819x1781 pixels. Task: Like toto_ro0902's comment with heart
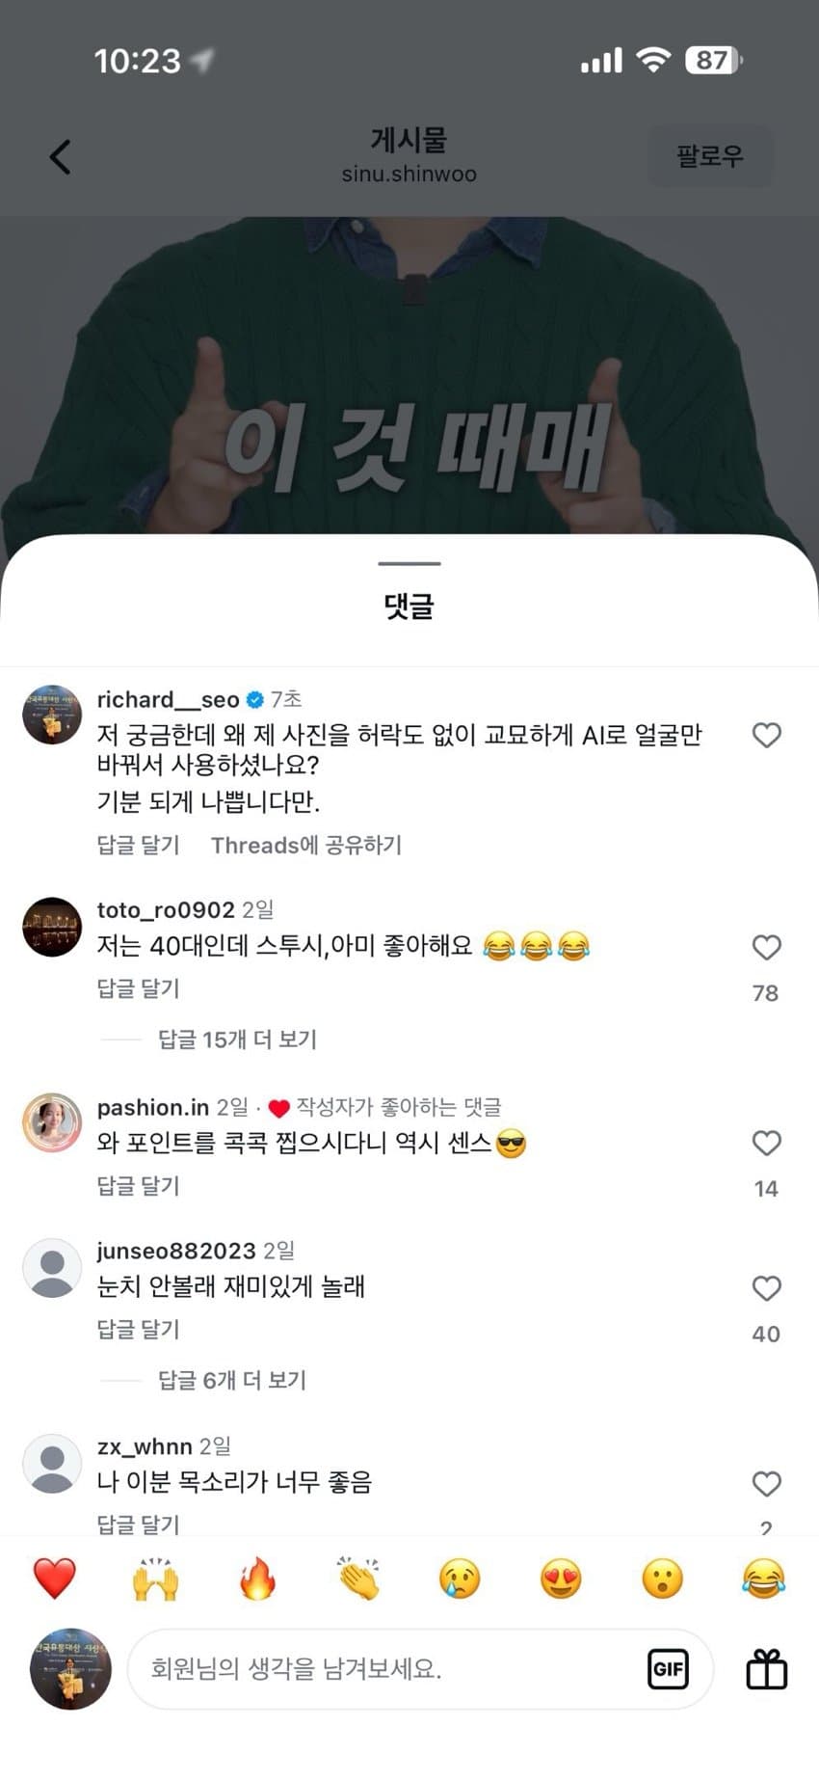766,948
